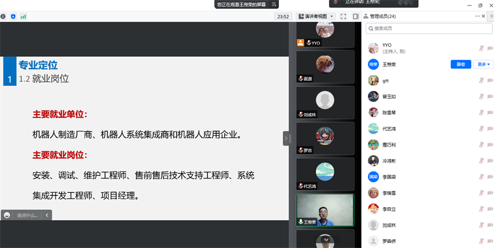The width and height of the screenshot is (494, 248).
Task: Open the screen sharing viewing menu
Action: [x=274, y=4]
